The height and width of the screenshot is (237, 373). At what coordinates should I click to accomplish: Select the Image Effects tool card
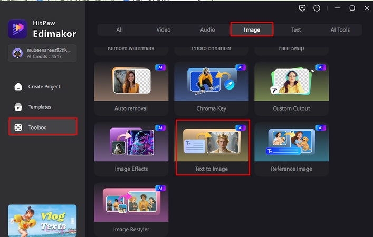131,149
